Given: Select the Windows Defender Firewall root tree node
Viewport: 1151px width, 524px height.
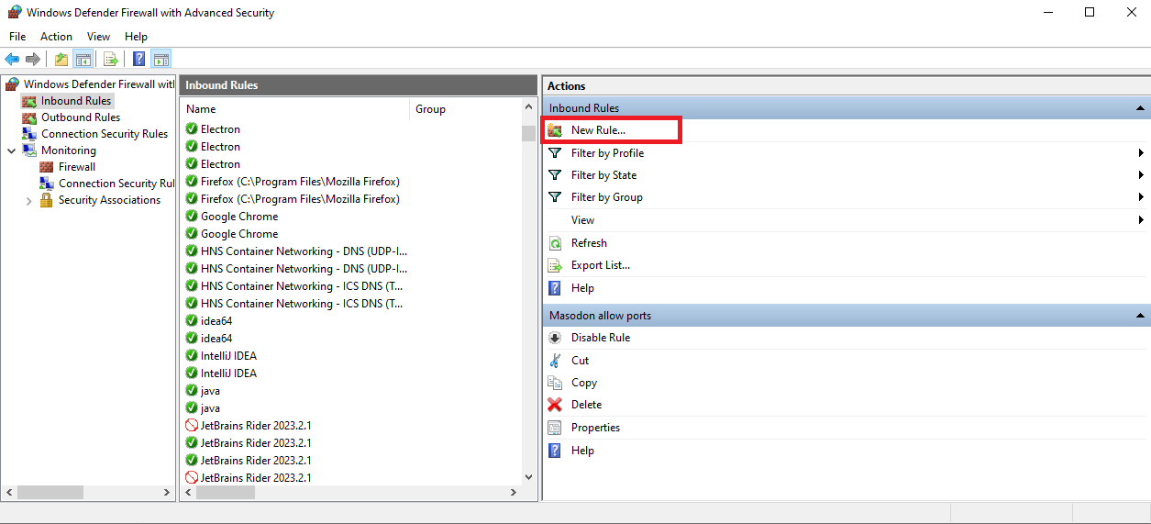Looking at the screenshot, I should (90, 84).
